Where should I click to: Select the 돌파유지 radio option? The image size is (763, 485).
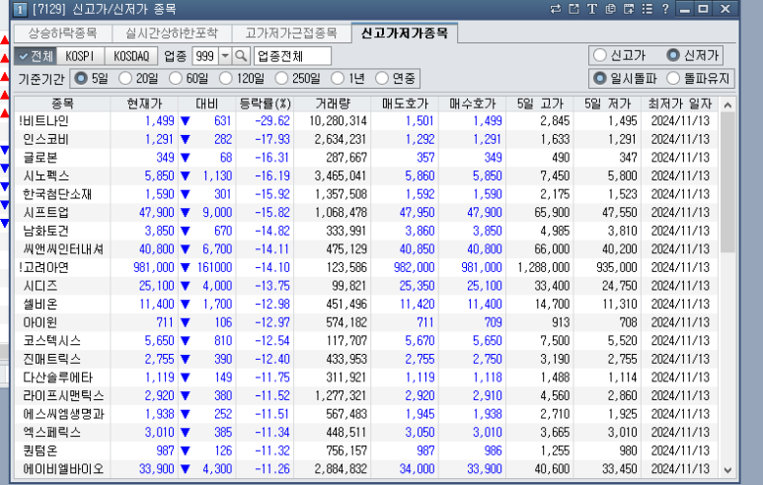tap(673, 78)
